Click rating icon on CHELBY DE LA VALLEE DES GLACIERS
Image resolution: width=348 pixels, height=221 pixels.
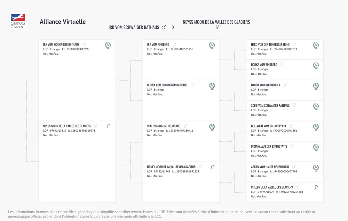point(316,187)
